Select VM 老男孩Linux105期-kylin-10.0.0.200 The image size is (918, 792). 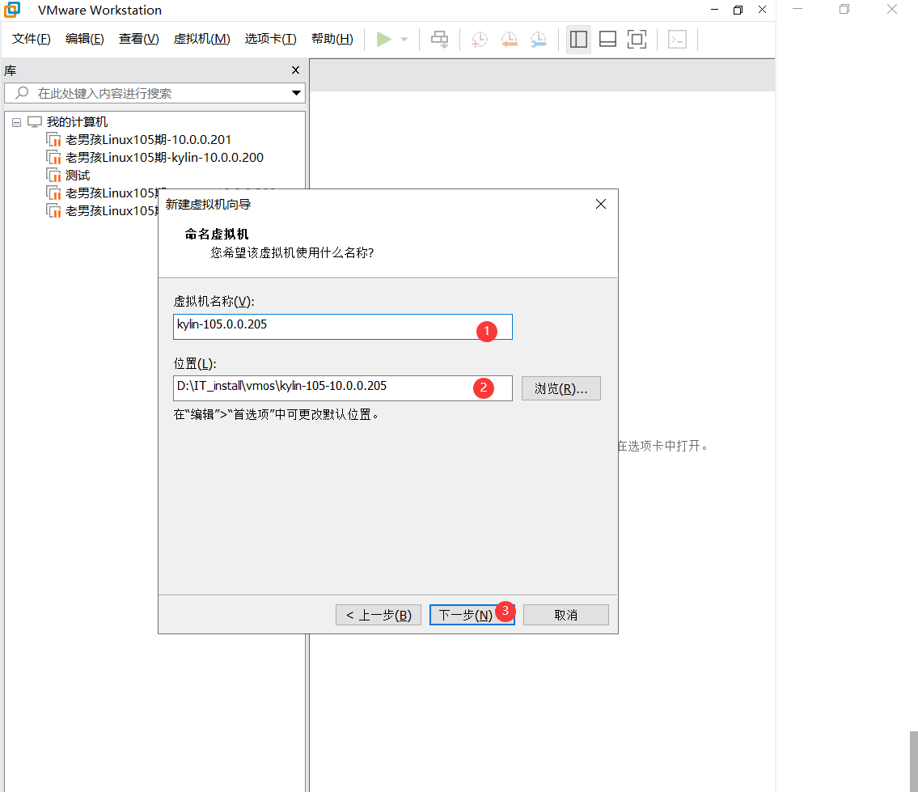click(x=164, y=158)
